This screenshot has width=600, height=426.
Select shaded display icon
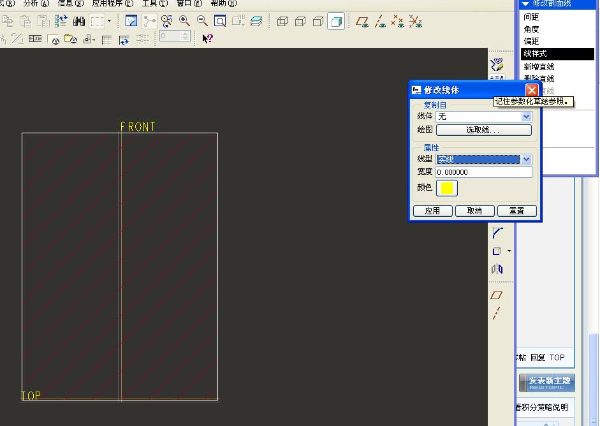337,21
